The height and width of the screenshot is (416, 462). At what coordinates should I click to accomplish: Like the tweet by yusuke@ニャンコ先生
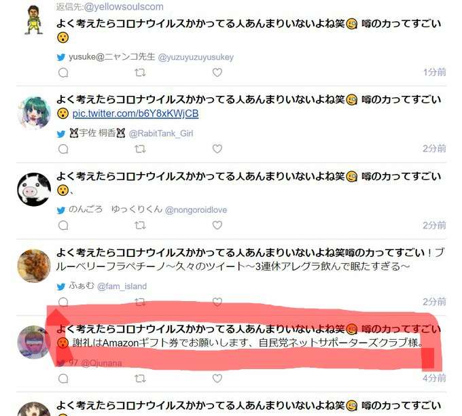(x=217, y=73)
